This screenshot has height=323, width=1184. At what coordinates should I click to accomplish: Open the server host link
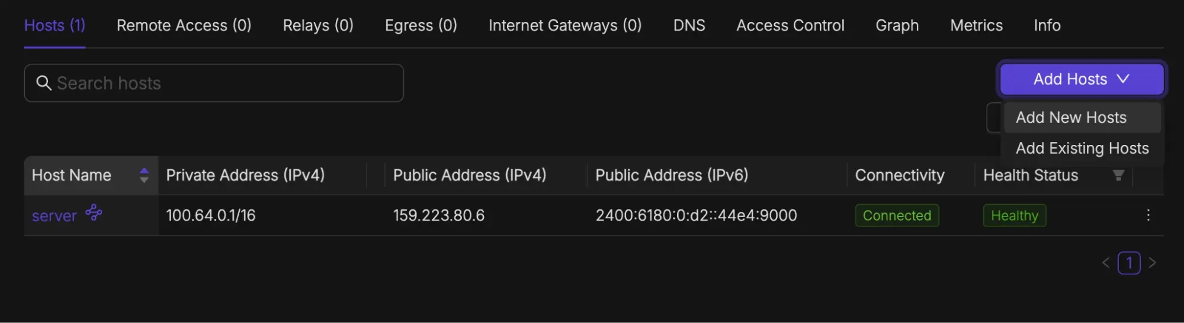click(54, 216)
